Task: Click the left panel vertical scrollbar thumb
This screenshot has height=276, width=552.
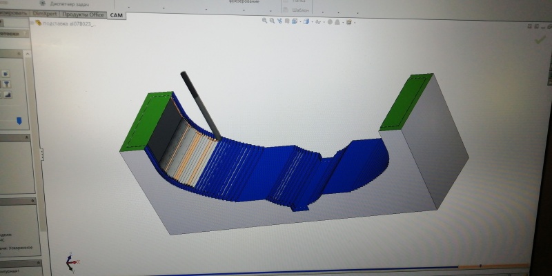Action: click(35, 145)
